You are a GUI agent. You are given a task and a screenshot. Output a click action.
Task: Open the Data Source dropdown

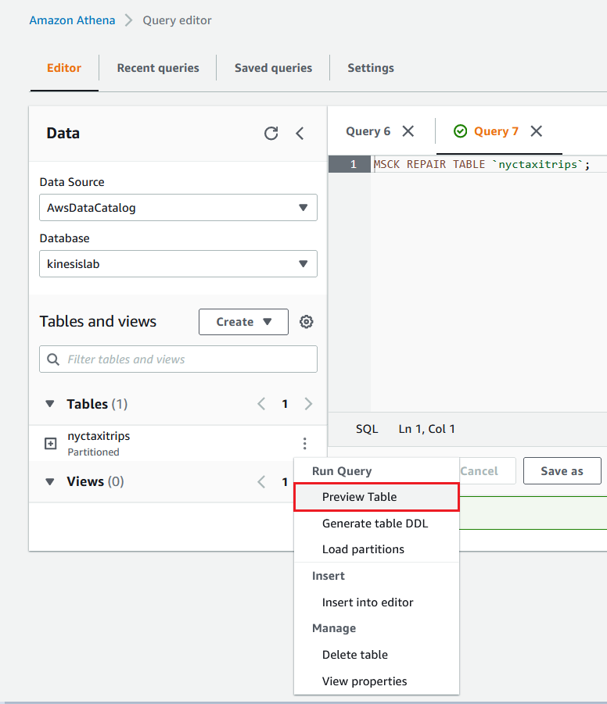178,208
